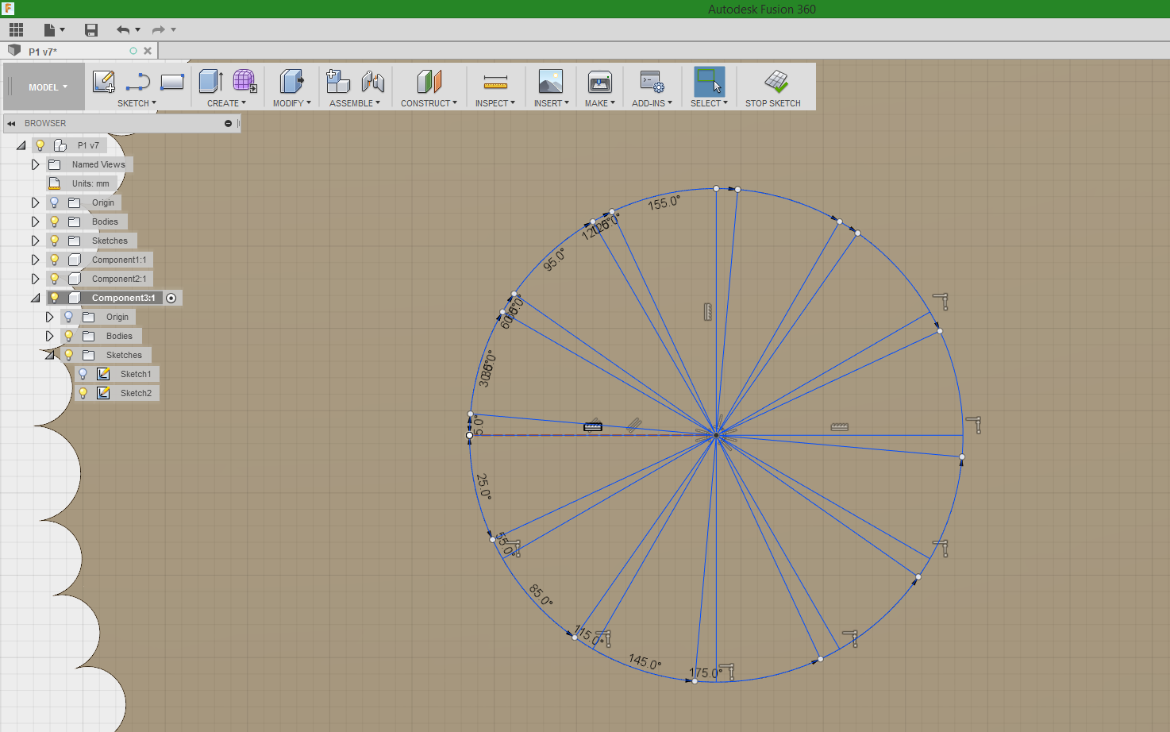1170x732 pixels.
Task: Select the Joint assemble tool
Action: coord(372,81)
